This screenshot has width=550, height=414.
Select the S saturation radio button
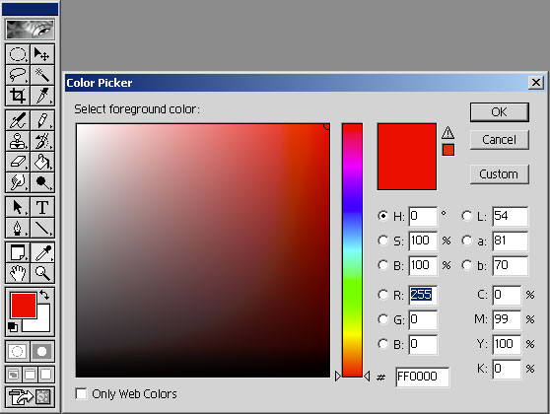[383, 241]
